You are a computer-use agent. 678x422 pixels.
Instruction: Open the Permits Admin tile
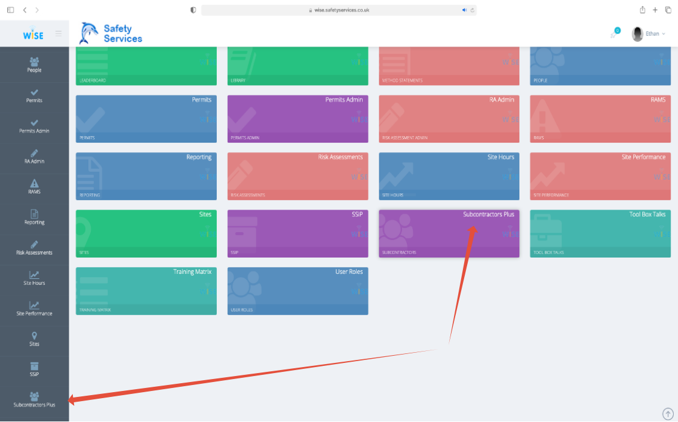[x=298, y=119]
